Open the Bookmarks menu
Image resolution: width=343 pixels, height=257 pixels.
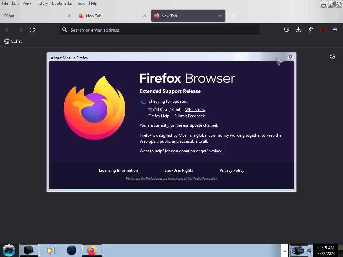click(x=62, y=3)
